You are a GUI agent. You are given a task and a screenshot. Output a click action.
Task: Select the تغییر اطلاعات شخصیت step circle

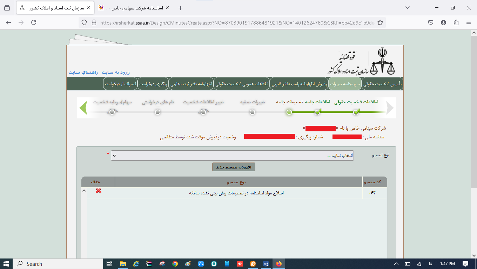tap(203, 112)
